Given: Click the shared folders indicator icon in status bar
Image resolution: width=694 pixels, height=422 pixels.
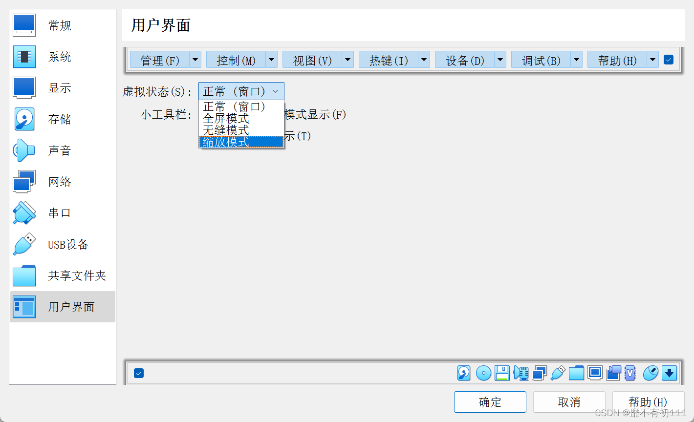Looking at the screenshot, I should (x=576, y=373).
